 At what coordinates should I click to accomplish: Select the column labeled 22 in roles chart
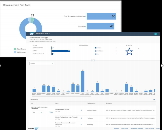click(x=97, y=88)
